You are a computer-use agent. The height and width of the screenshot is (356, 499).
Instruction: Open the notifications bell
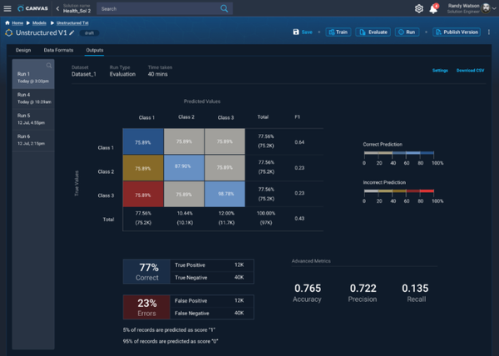coord(433,9)
